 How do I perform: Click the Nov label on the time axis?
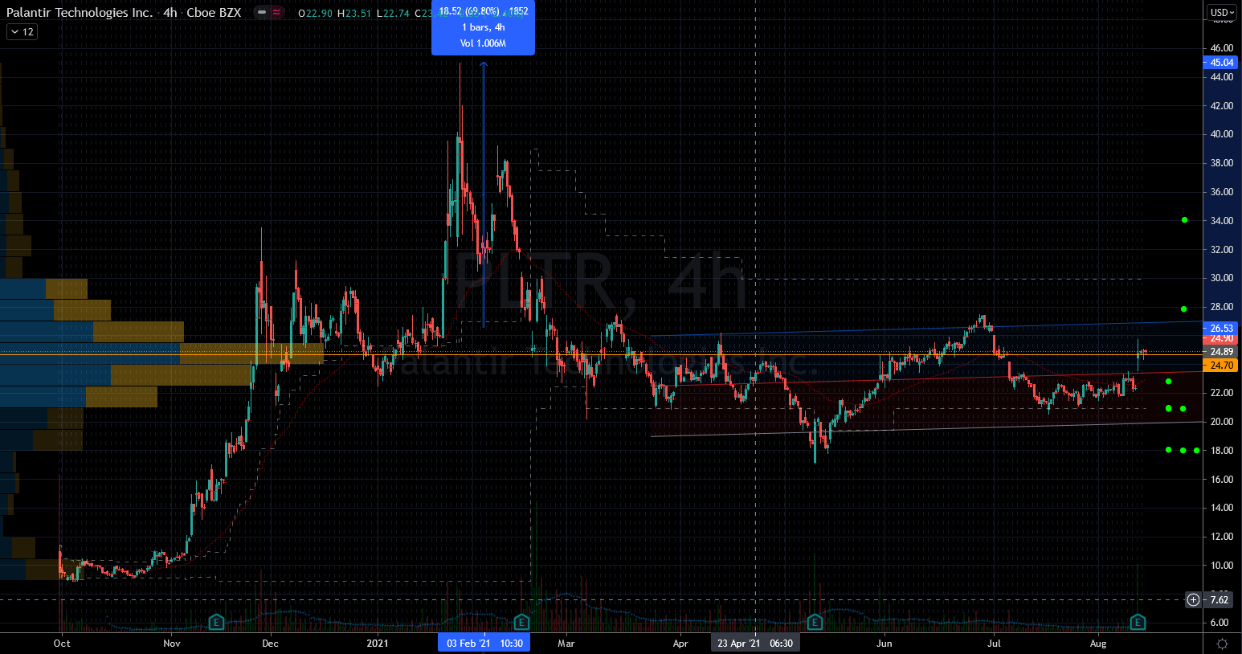point(172,644)
